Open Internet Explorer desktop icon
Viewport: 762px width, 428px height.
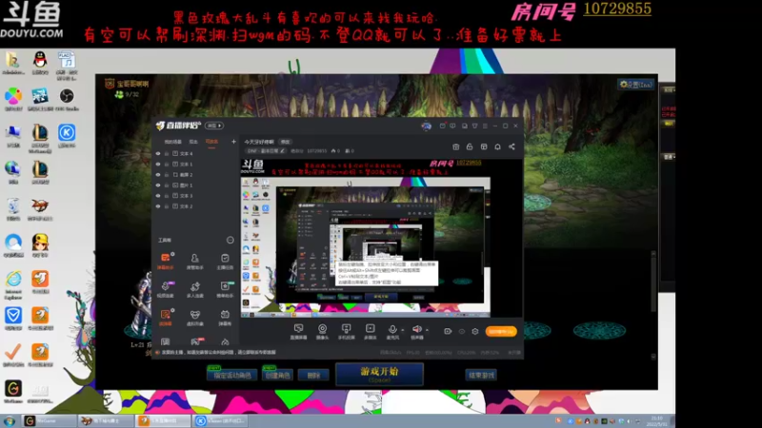[13, 284]
